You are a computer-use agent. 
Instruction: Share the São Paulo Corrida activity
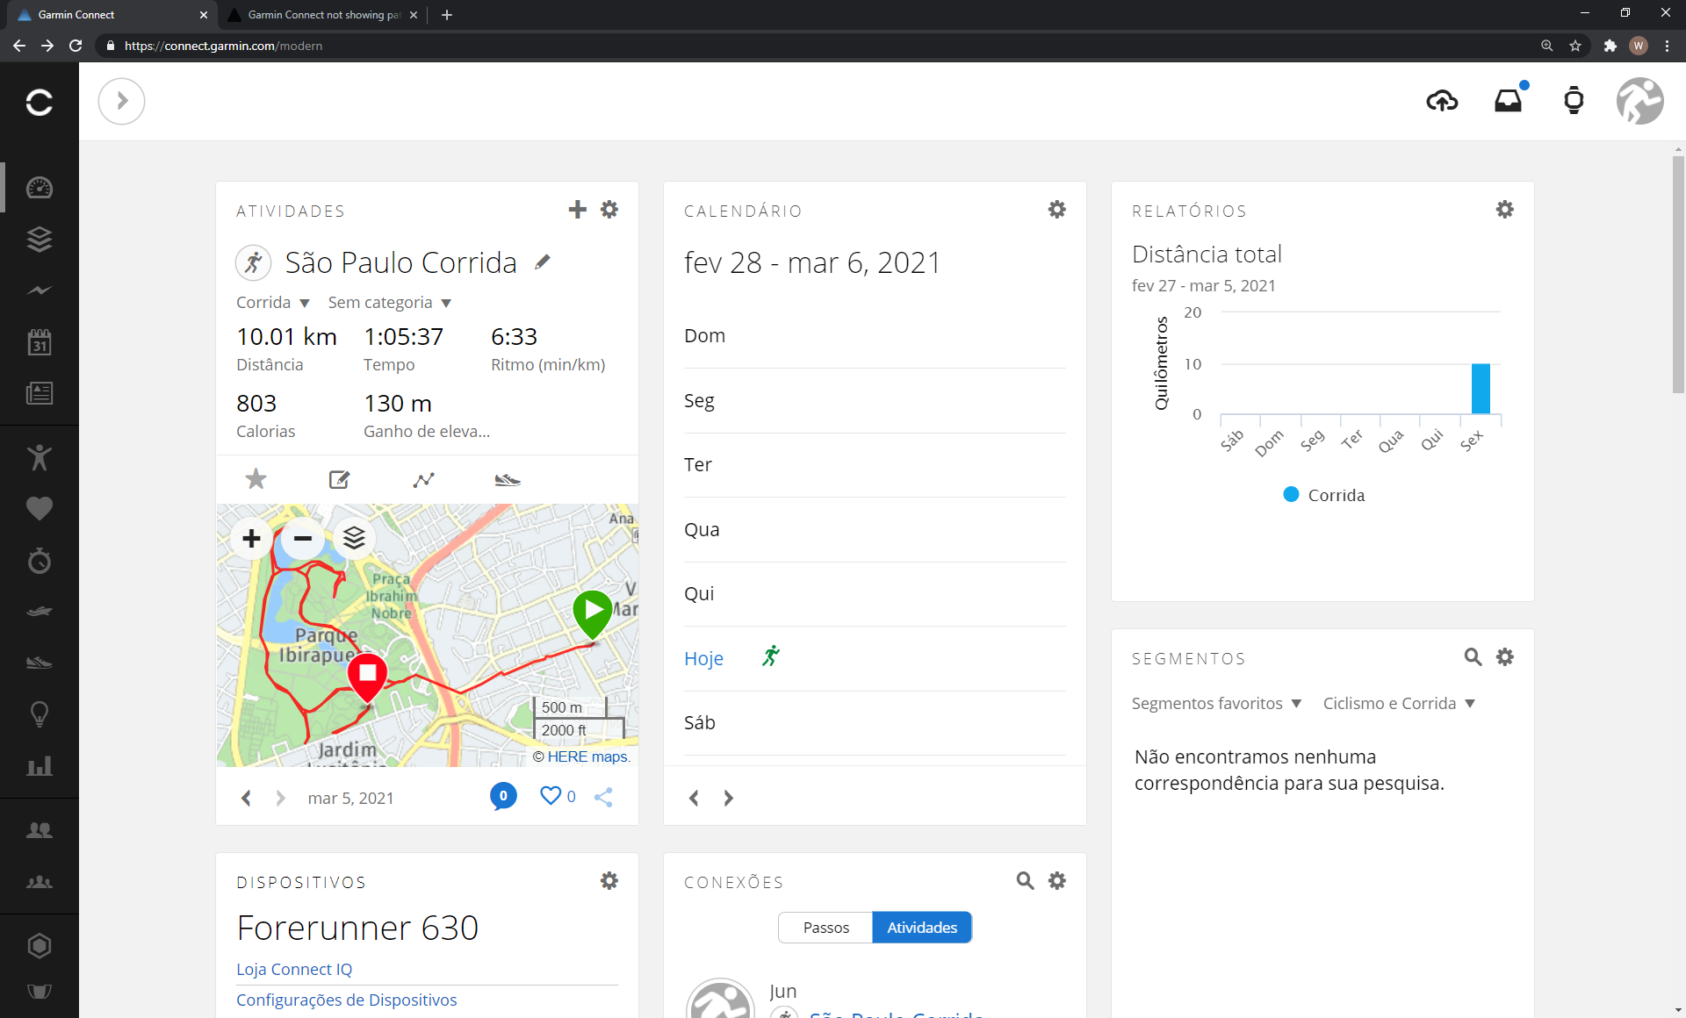603,797
